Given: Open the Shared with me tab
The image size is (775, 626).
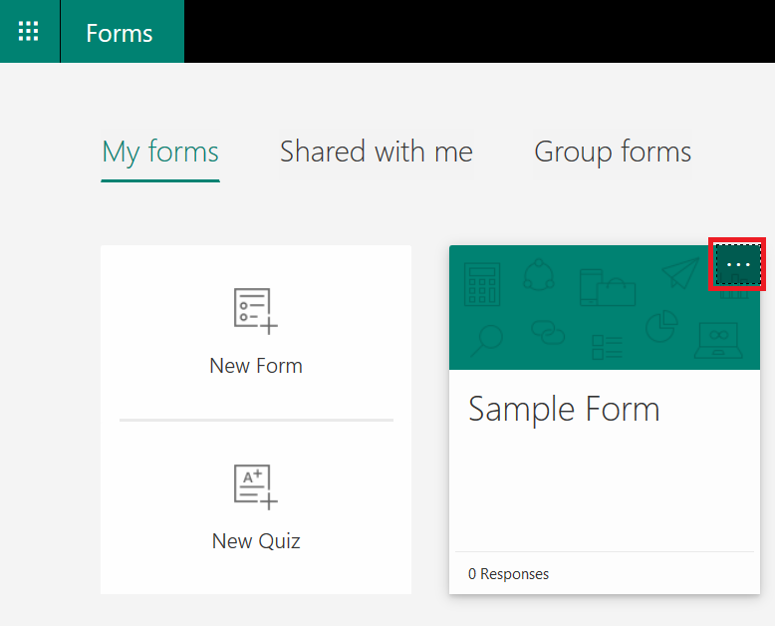Looking at the screenshot, I should [x=377, y=152].
